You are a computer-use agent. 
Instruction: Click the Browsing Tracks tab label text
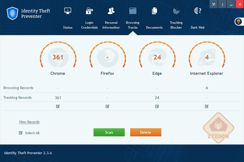click(x=133, y=25)
